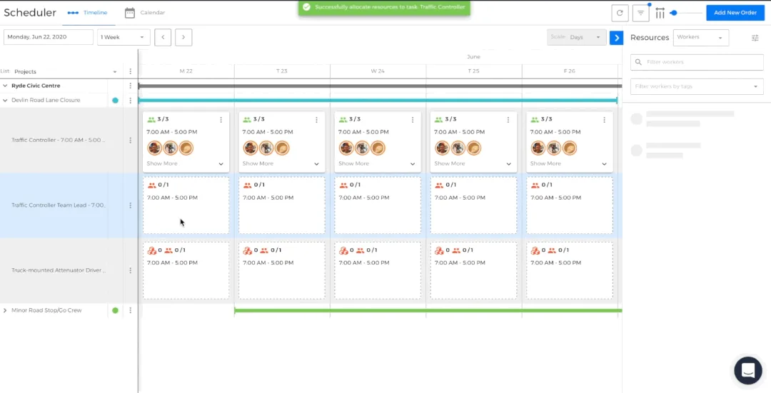
Task: Click Traffic Controller Team Lead row label
Action: (59, 205)
